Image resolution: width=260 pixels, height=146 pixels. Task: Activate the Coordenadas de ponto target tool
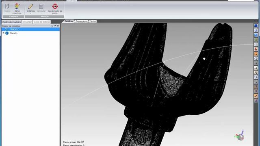pos(55,9)
